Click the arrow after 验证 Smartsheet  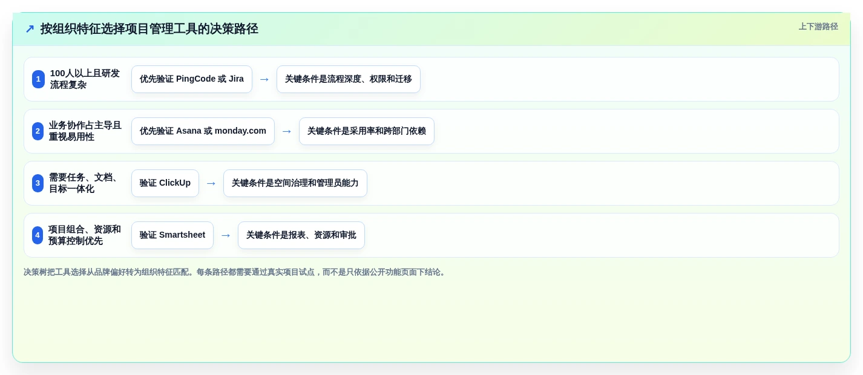point(226,235)
